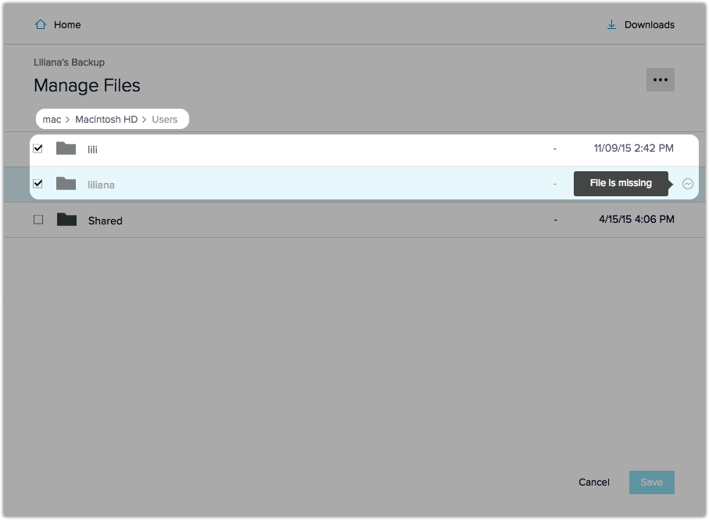This screenshot has height=520, width=709.
Task: Open the Downloads link
Action: coord(650,25)
